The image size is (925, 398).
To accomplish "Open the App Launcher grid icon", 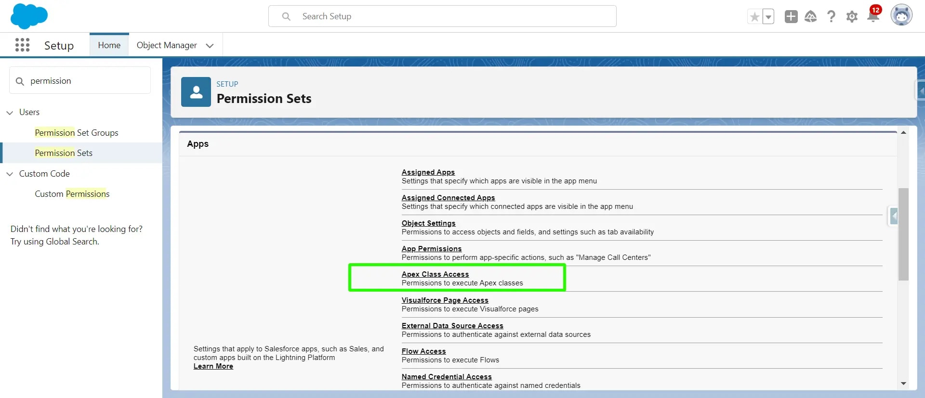I will (x=22, y=45).
